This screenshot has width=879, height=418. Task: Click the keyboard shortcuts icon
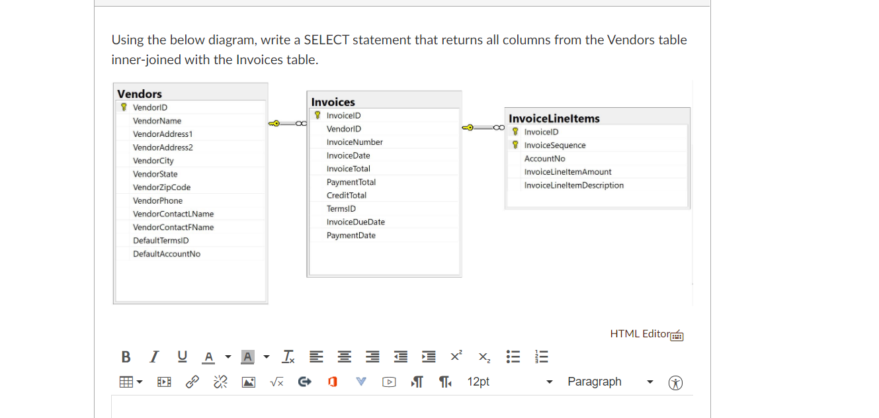pyautogui.click(x=677, y=335)
